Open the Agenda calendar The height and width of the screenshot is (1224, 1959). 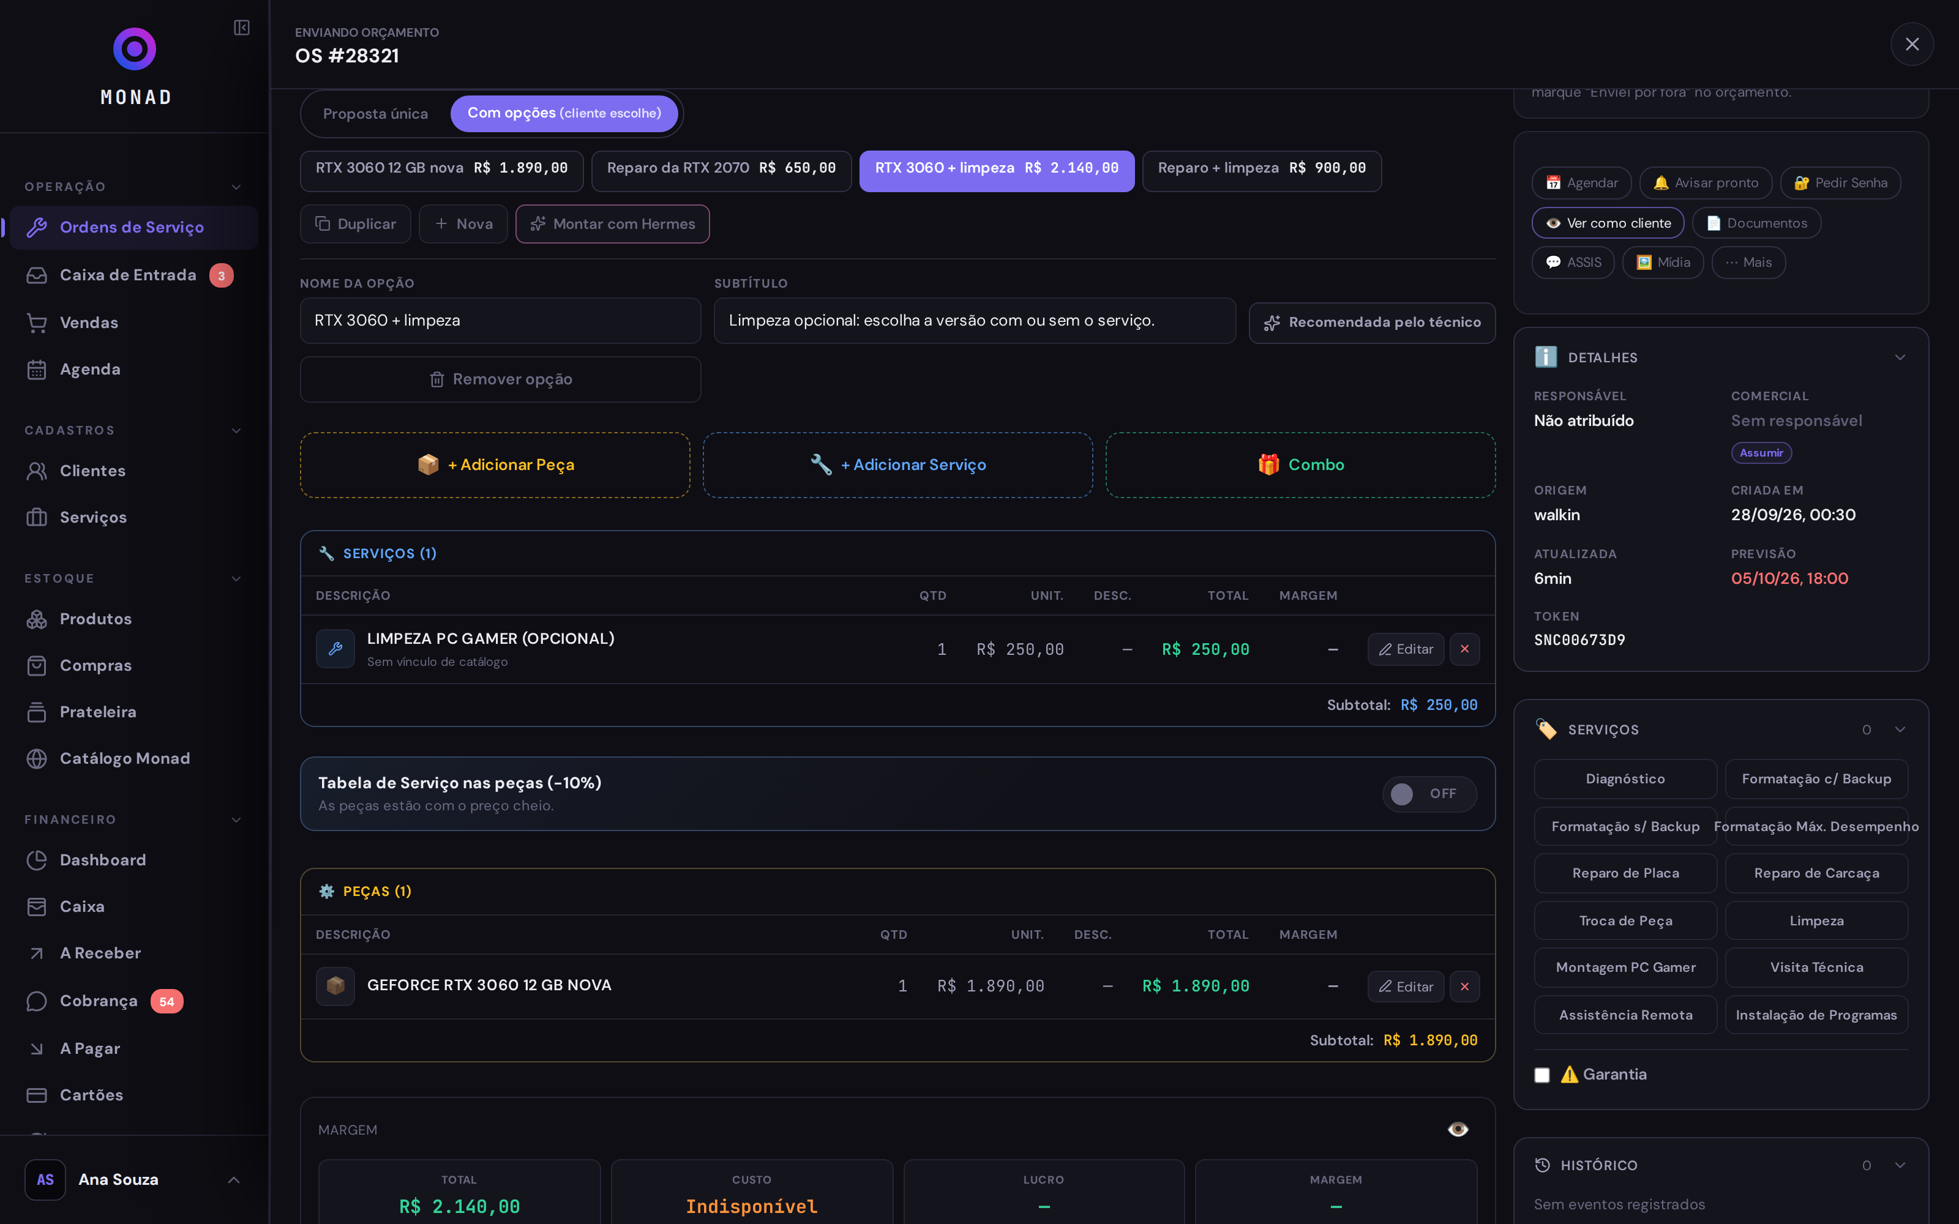135,369
